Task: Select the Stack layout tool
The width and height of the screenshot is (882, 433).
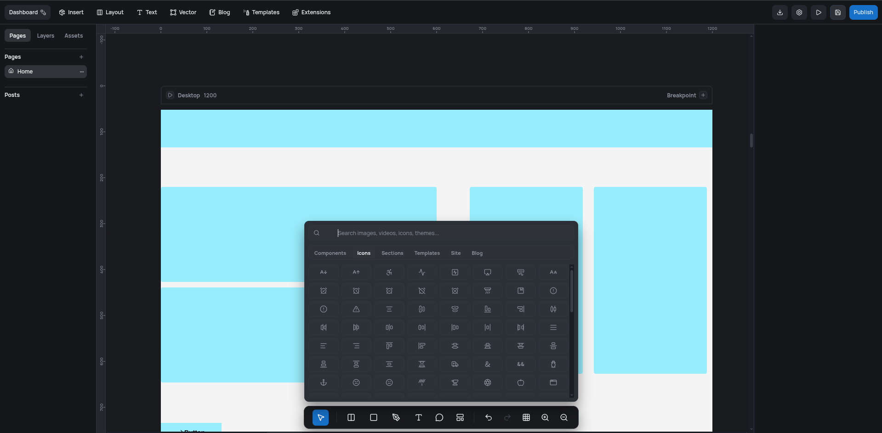Action: tap(351, 417)
